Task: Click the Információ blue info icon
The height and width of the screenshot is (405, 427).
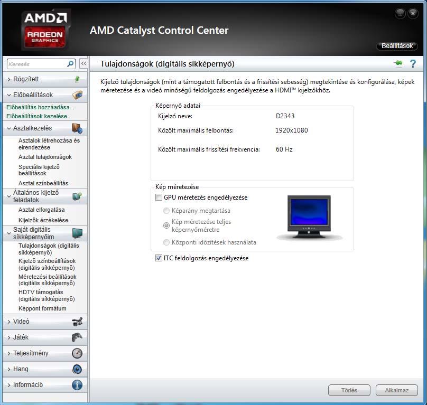Action: coord(77,385)
